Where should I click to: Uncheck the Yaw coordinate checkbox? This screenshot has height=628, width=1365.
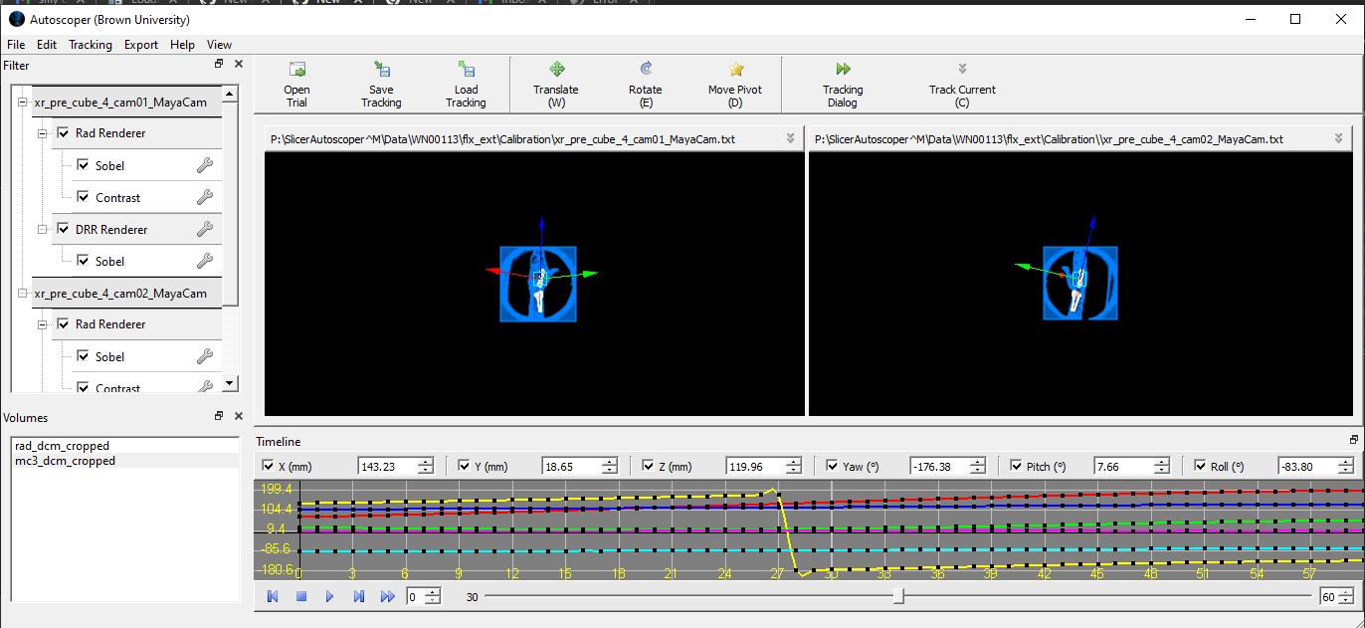[834, 465]
